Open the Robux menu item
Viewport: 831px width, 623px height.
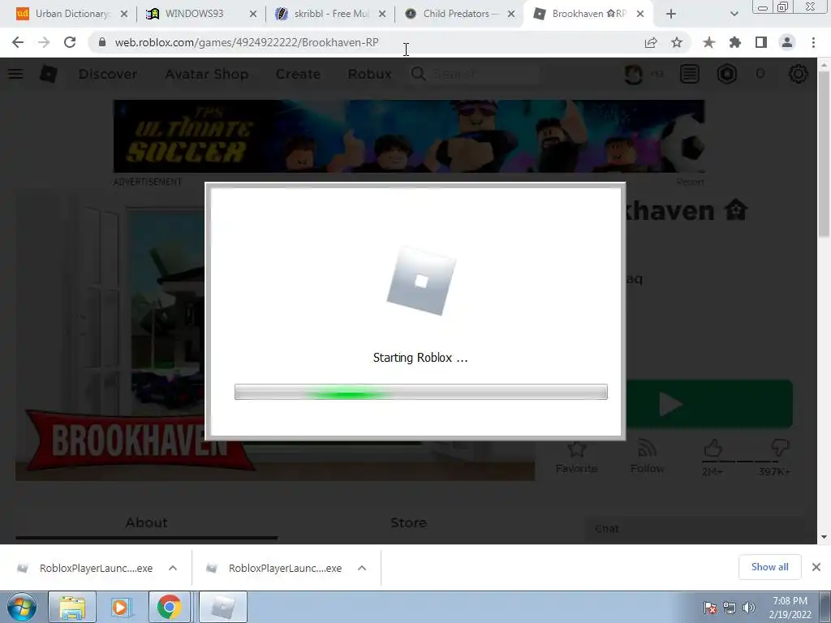(x=369, y=74)
